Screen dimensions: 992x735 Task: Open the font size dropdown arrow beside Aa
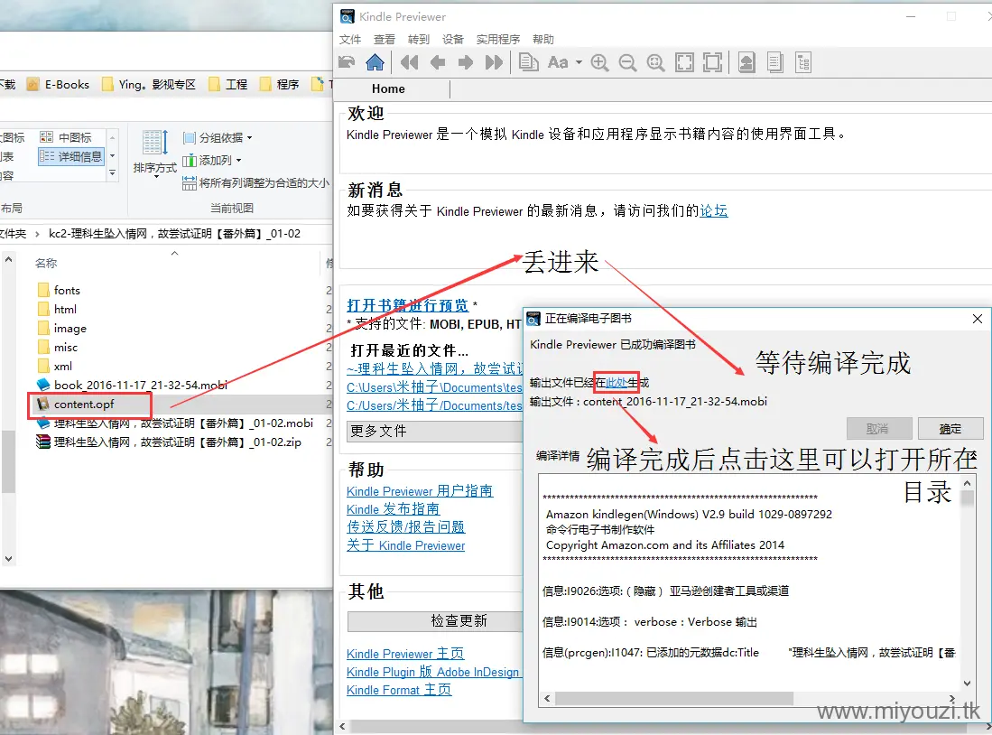[x=579, y=62]
